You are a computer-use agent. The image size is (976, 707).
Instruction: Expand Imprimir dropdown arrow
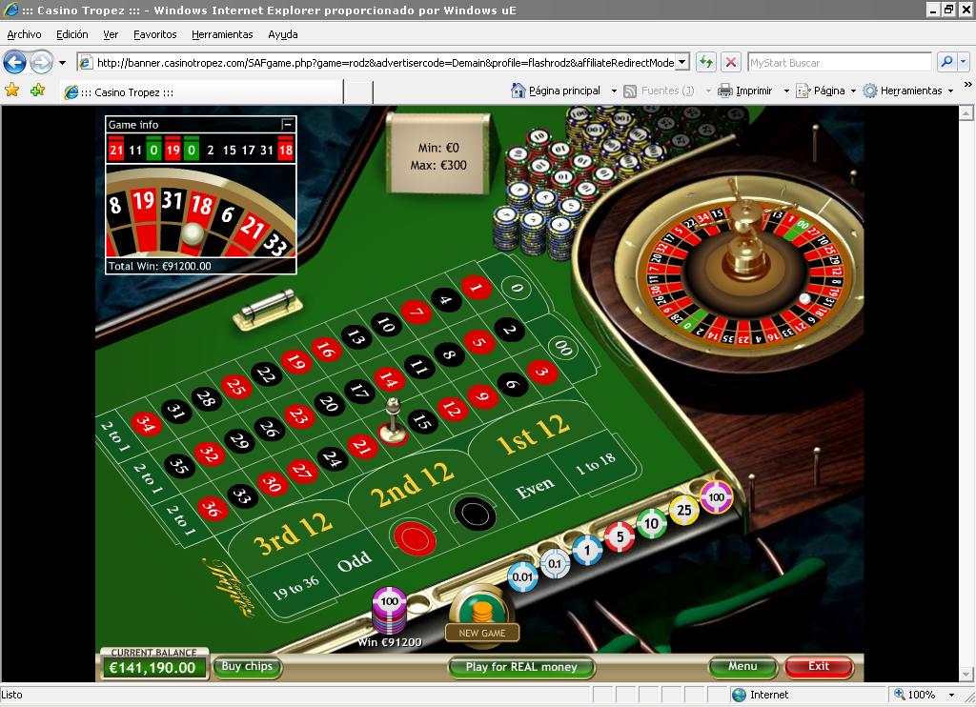786,91
